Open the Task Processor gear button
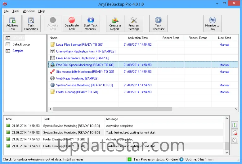The height and width of the screenshot is (164, 242). pos(158,24)
